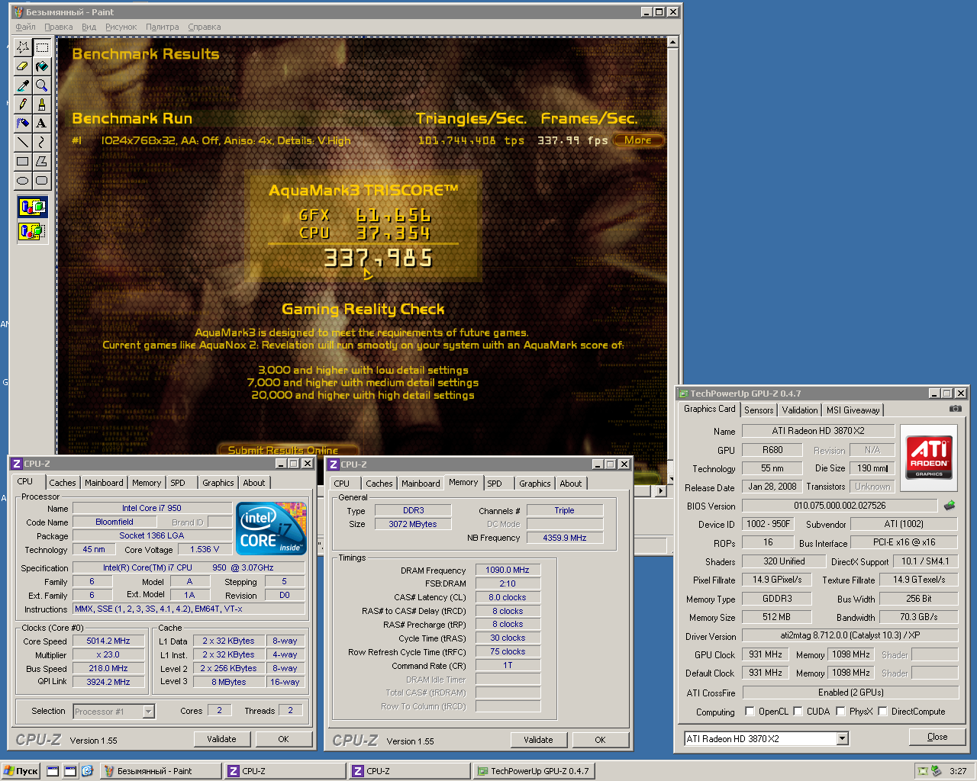Image resolution: width=977 pixels, height=781 pixels.
Task: Select the Curve tool in Paint
Action: pos(41,143)
